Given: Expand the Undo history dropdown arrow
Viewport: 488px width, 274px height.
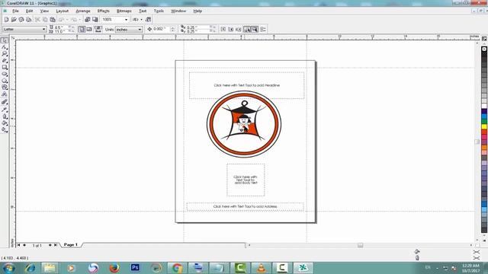Looking at the screenshot, I should point(67,19).
